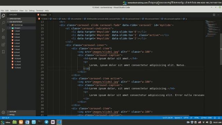Open the View menu
The height and width of the screenshot is (125, 222).
tap(22, 11)
